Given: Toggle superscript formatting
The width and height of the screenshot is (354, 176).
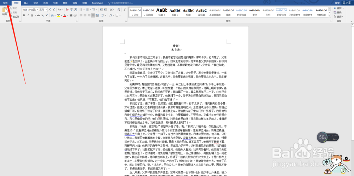Looking at the screenshot, I should (x=46, y=15).
